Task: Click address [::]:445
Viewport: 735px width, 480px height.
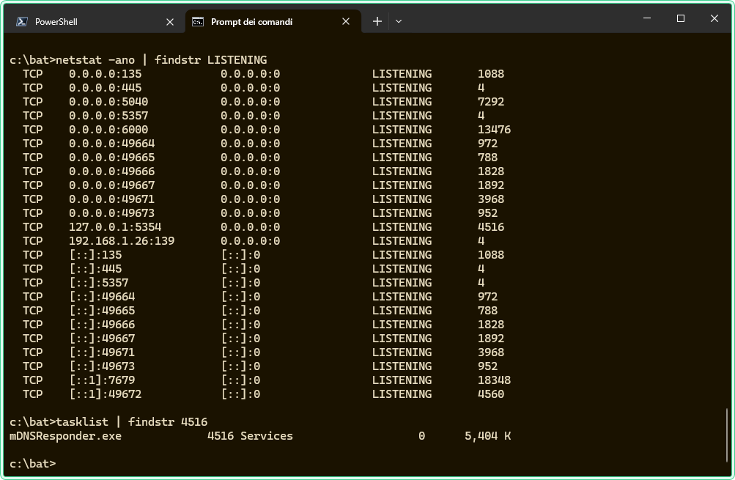Action: (95, 269)
